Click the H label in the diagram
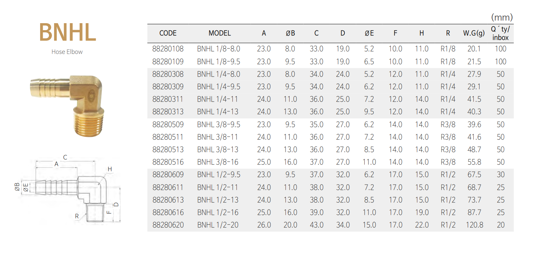This screenshot has height=267, width=550. tap(110, 169)
